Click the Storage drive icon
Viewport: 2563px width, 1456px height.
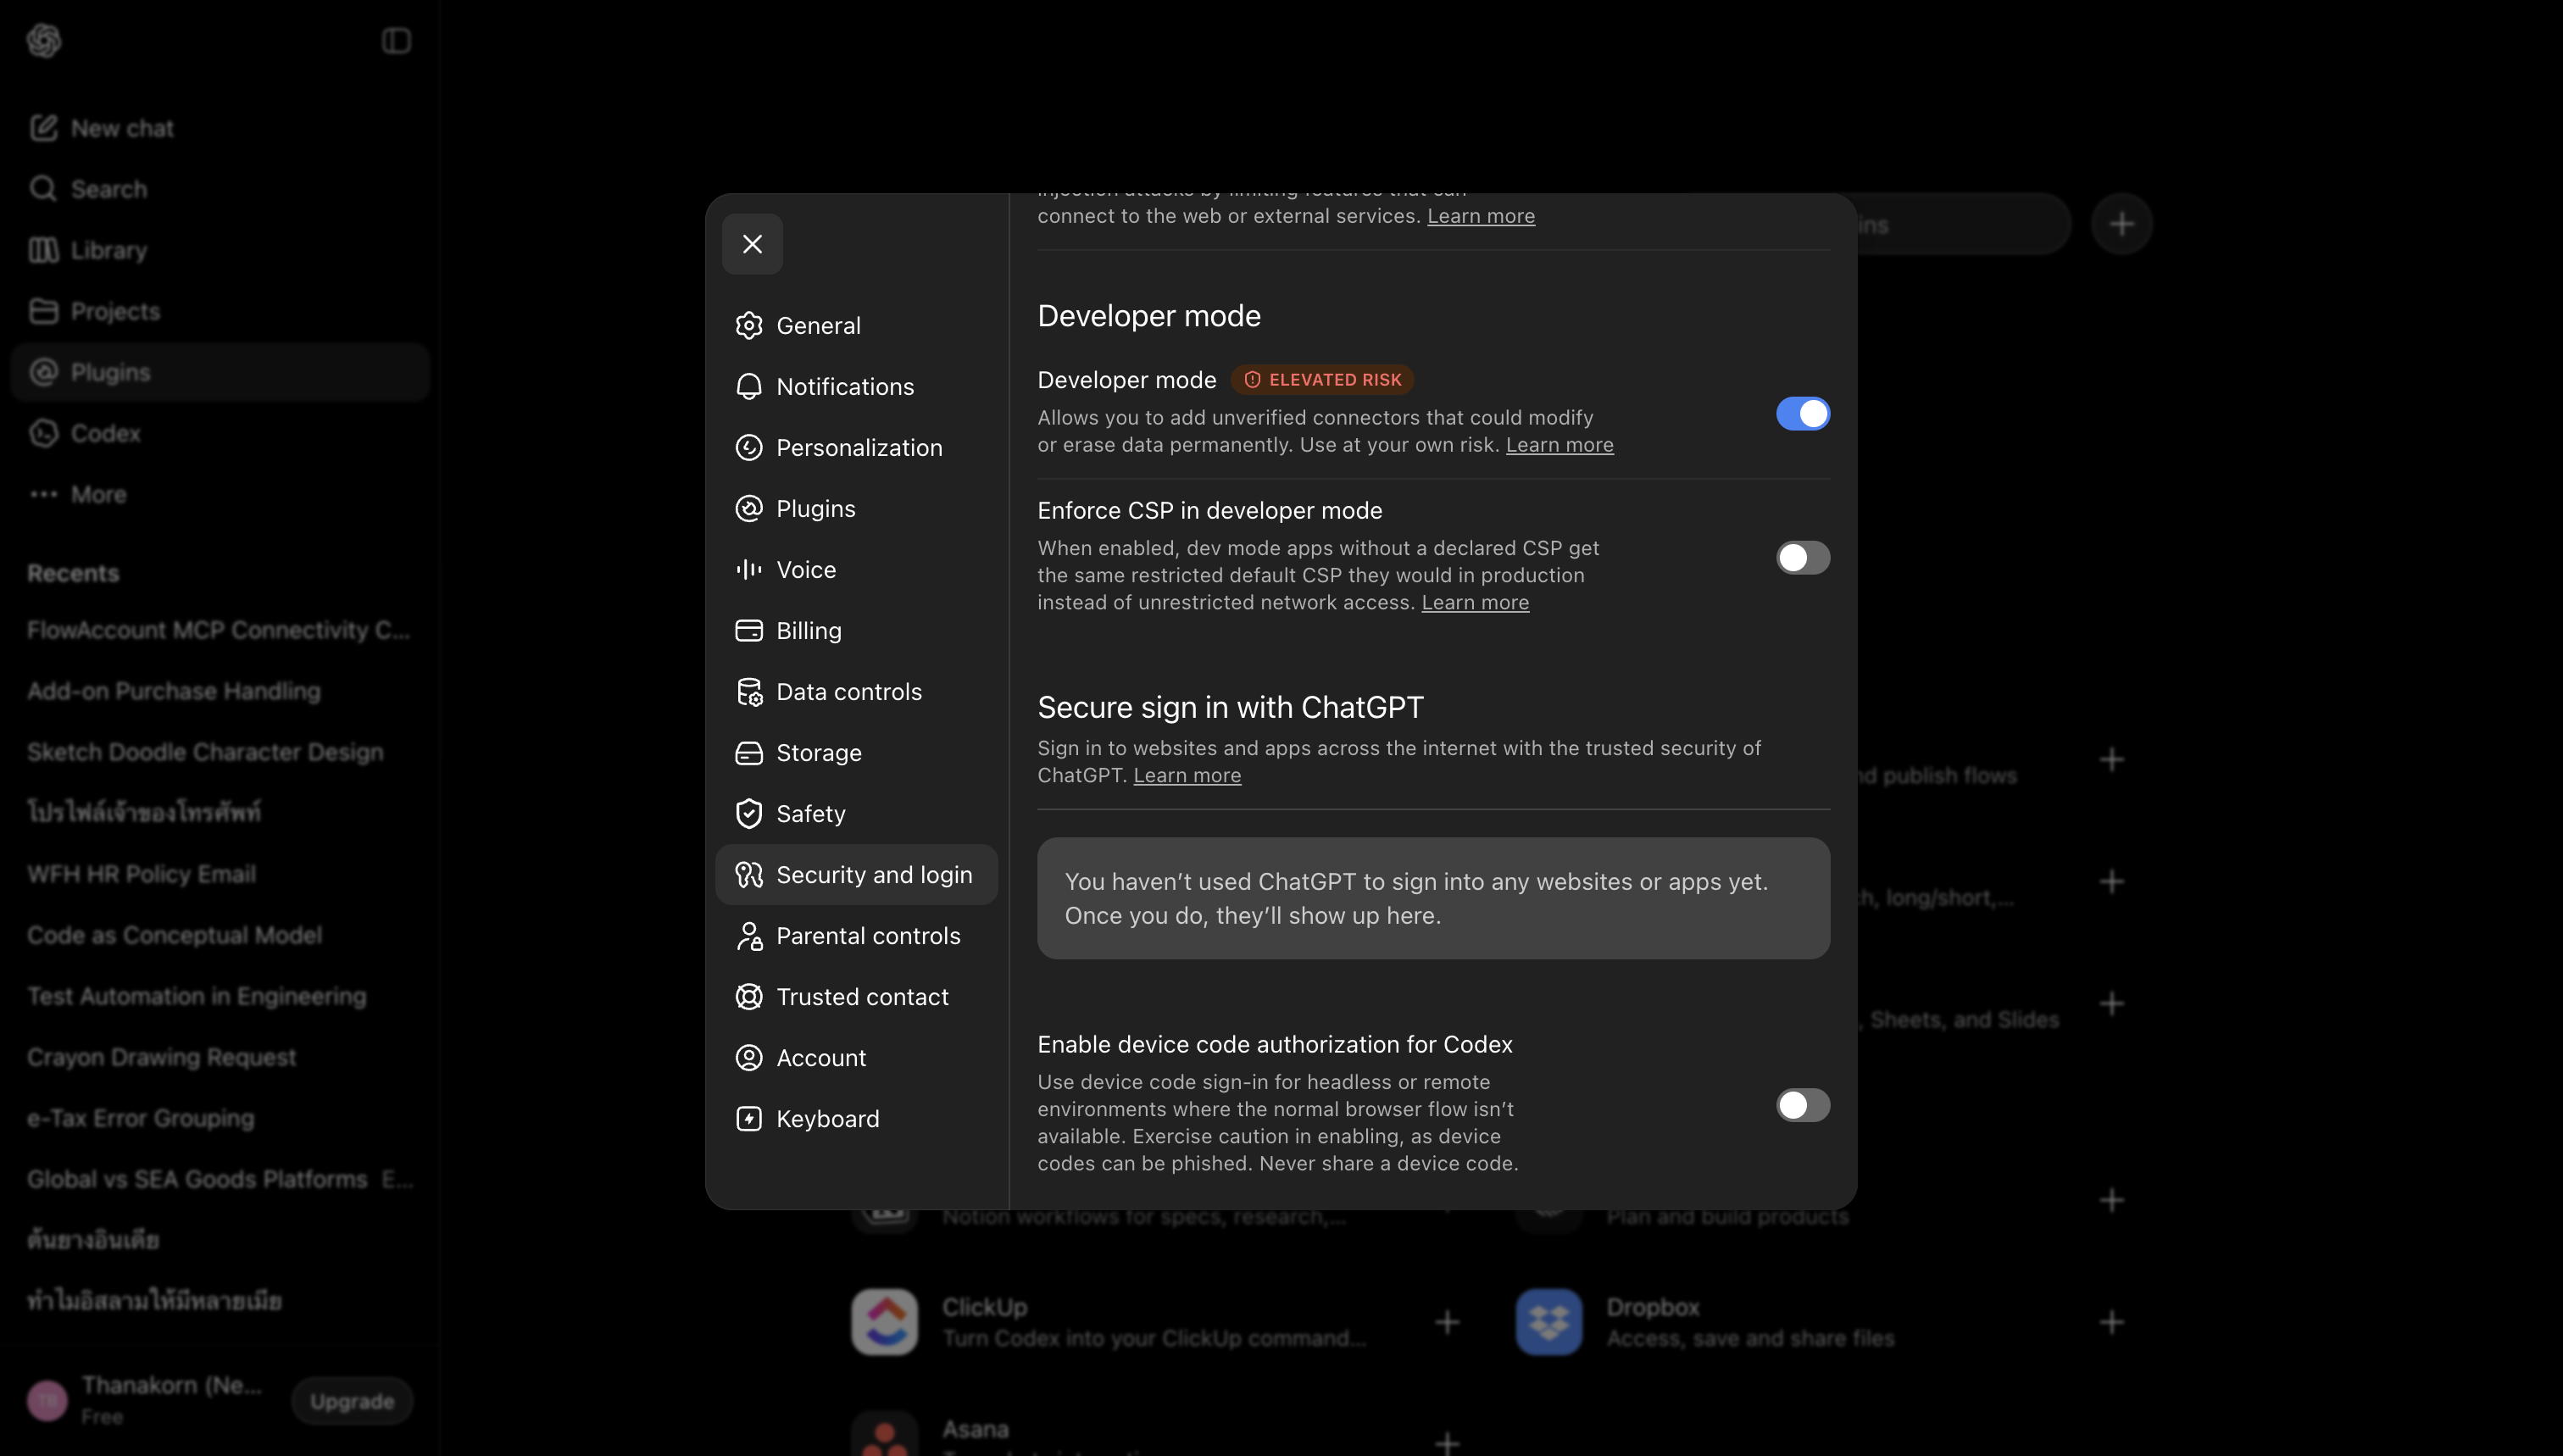[x=749, y=753]
